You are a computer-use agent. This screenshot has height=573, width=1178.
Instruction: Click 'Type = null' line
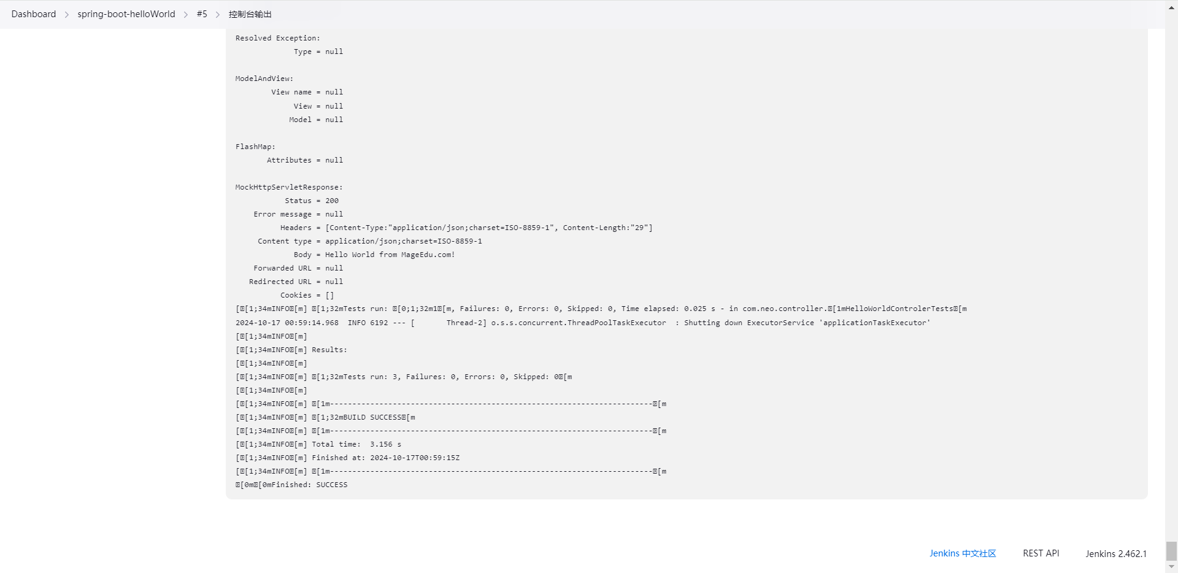318,52
